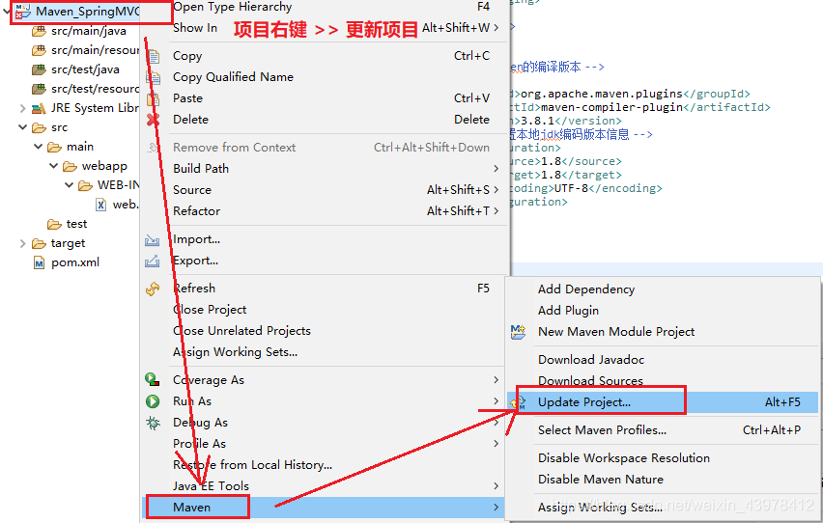This screenshot has height=523, width=823.
Task: Click the Import icon
Action: (x=153, y=239)
